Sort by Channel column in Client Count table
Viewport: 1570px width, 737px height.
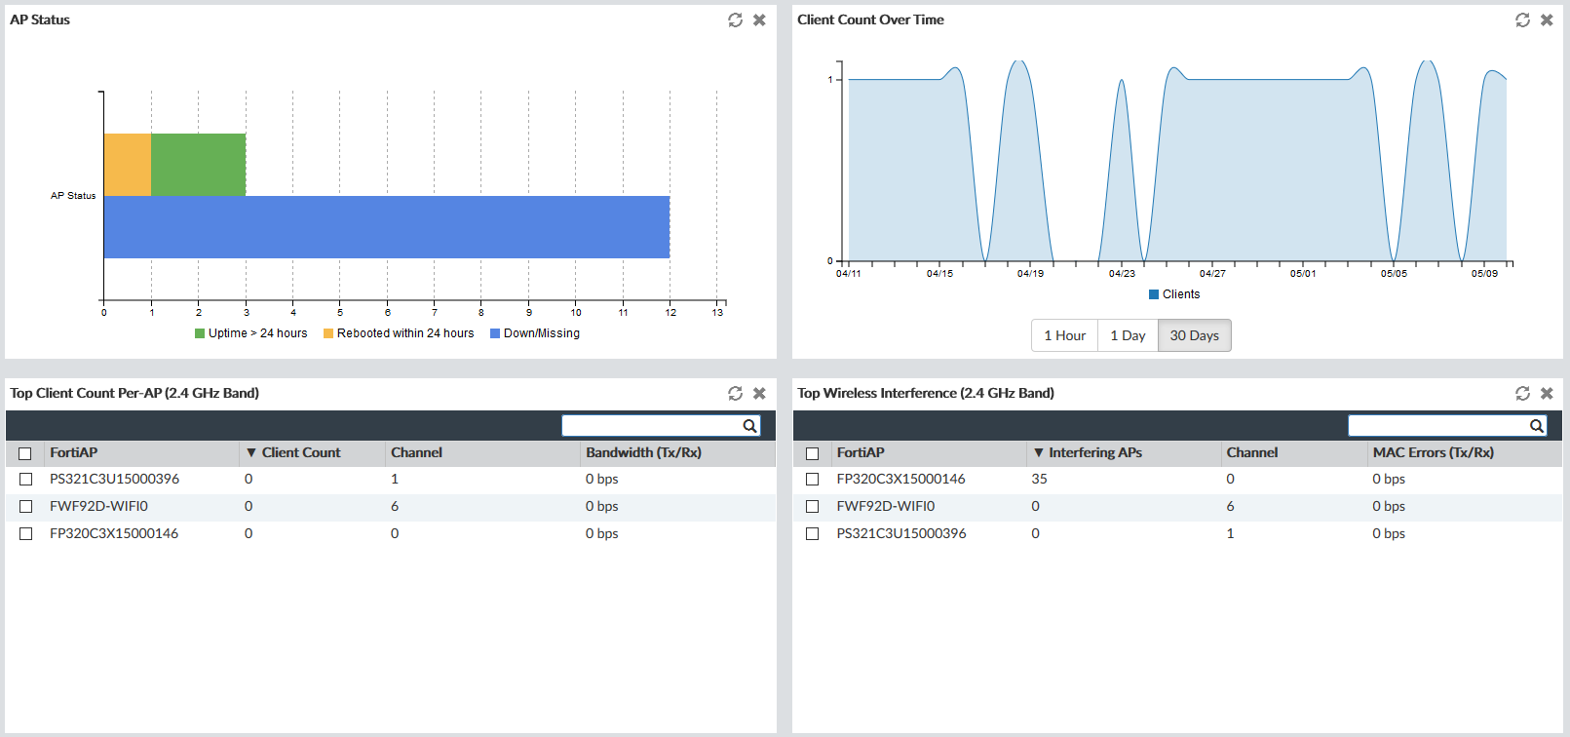tap(482, 452)
